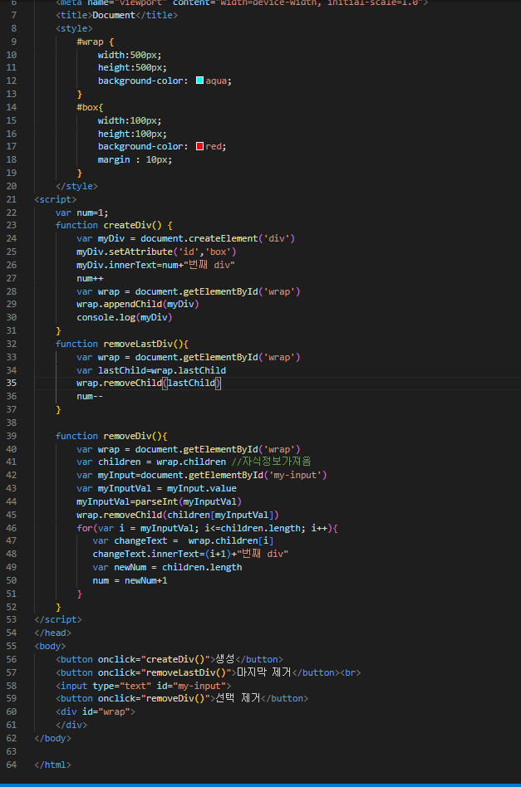Open the aqua color swatch picker
The height and width of the screenshot is (787, 521).
[199, 81]
